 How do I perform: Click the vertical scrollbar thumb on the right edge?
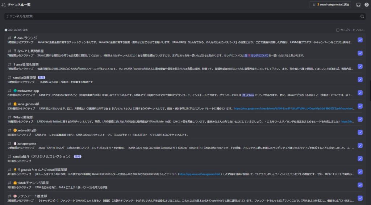370,91
